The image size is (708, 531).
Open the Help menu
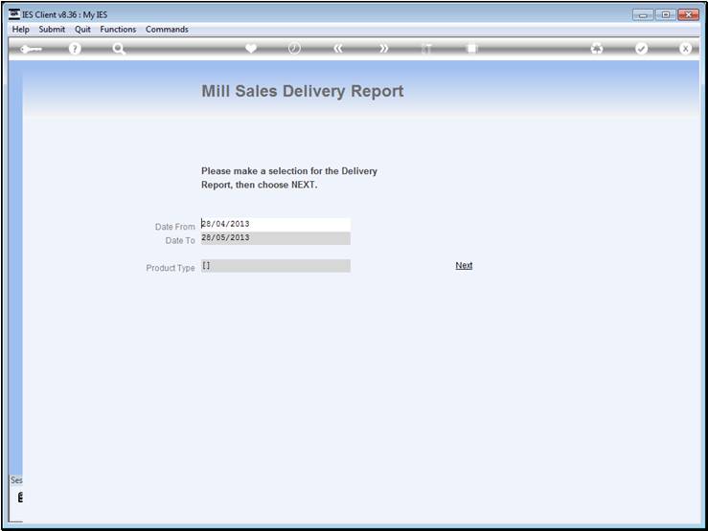tap(20, 30)
